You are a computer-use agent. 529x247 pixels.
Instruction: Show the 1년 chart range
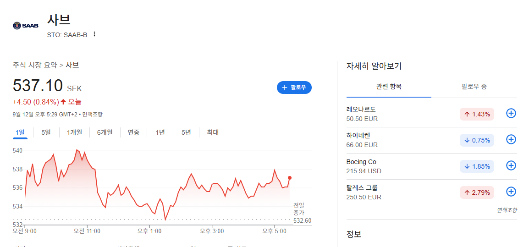tap(160, 132)
